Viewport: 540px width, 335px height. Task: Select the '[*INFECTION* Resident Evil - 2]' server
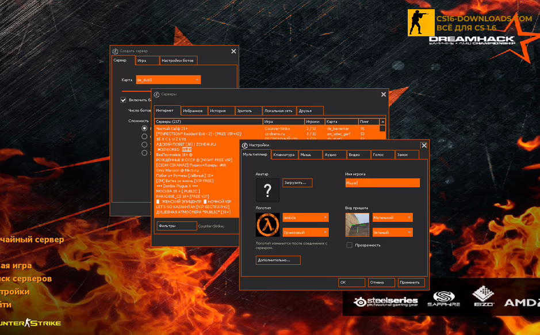[x=267, y=134]
